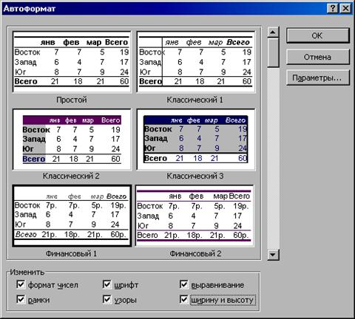Click the Отмена button
355x319 pixels.
318,57
